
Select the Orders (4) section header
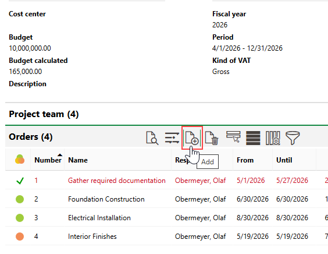click(31, 137)
